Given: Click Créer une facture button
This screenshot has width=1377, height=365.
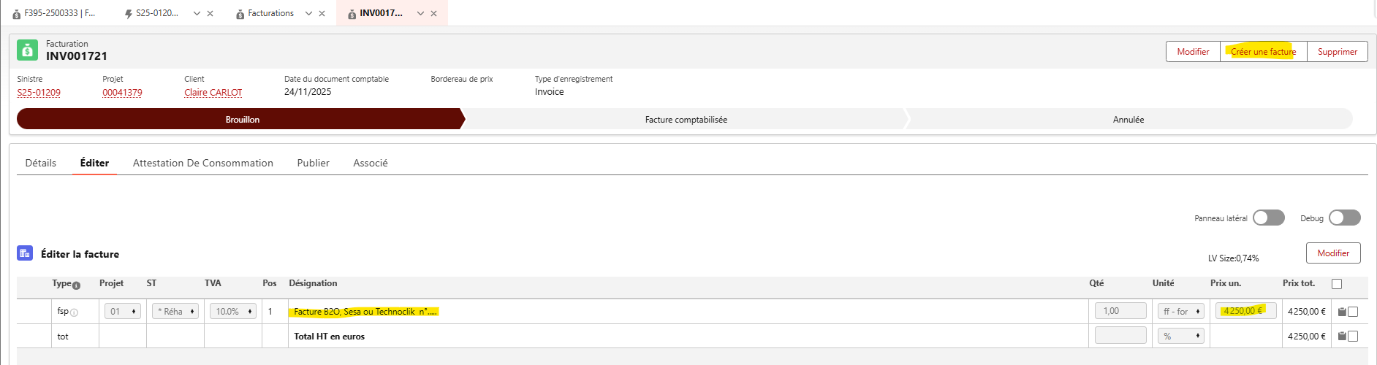Looking at the screenshot, I should point(1263,52).
